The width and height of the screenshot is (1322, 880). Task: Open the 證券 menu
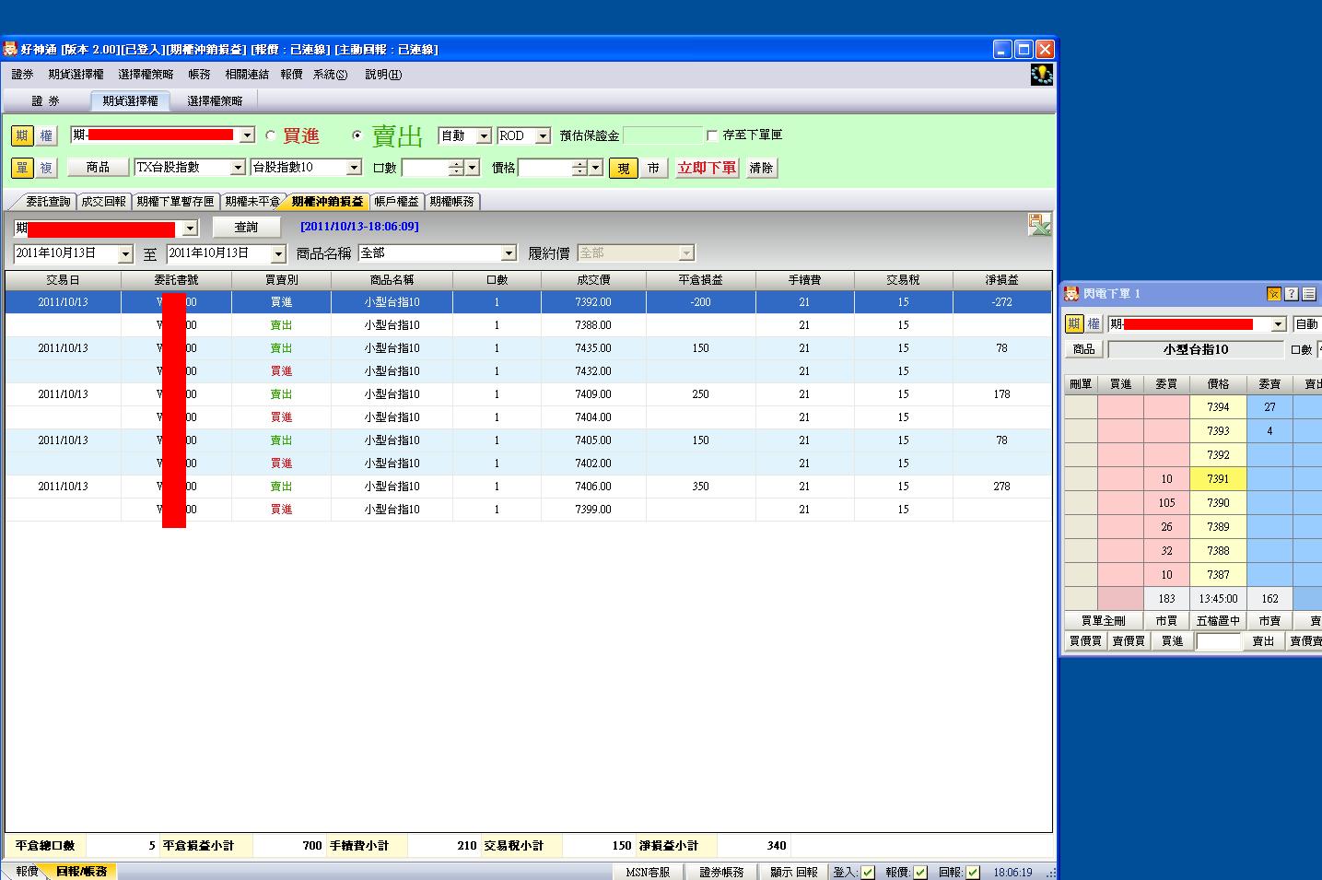(x=22, y=75)
